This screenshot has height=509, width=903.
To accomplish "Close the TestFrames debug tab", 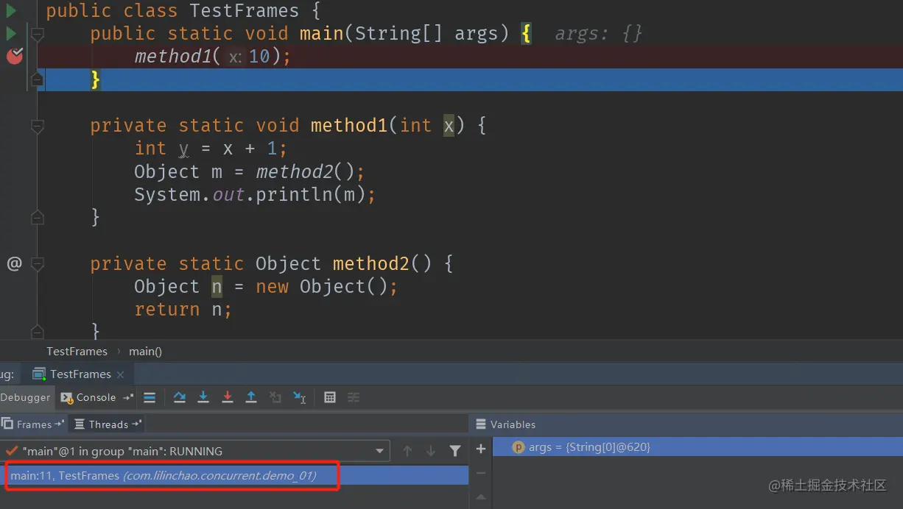I will pyautogui.click(x=121, y=374).
